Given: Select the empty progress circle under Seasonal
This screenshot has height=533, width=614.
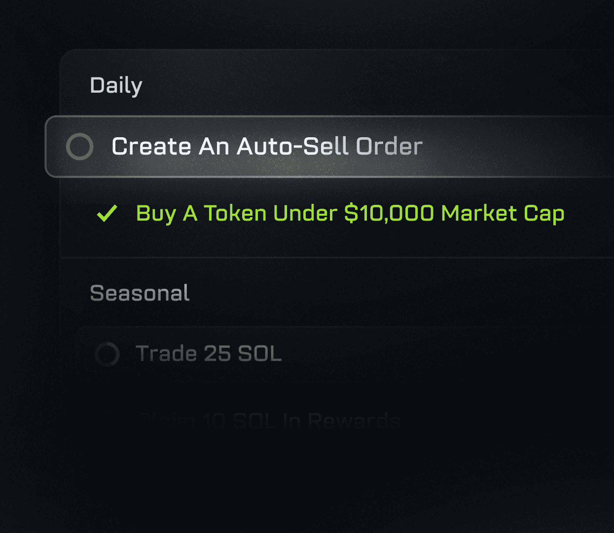Looking at the screenshot, I should (x=108, y=354).
